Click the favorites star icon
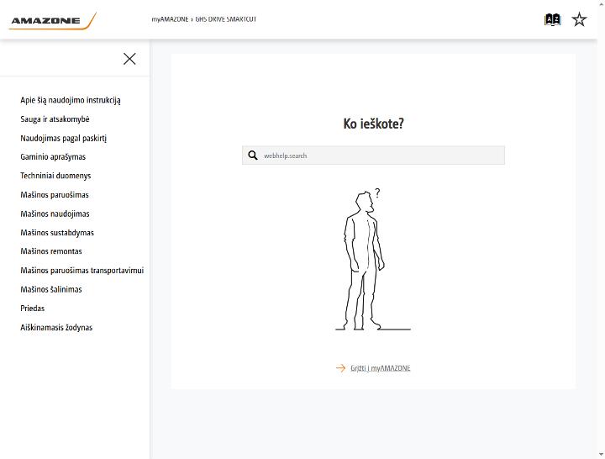 tap(579, 19)
